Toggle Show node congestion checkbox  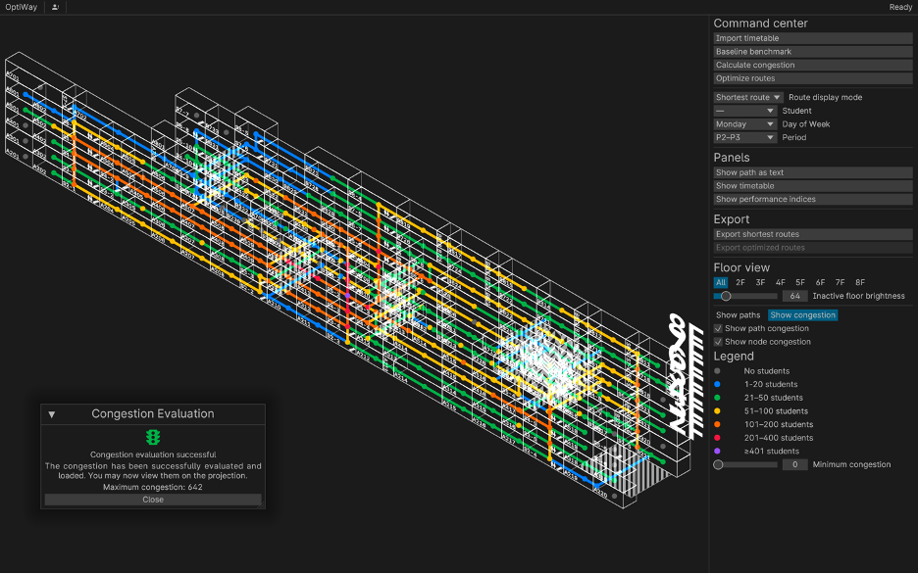coord(718,342)
